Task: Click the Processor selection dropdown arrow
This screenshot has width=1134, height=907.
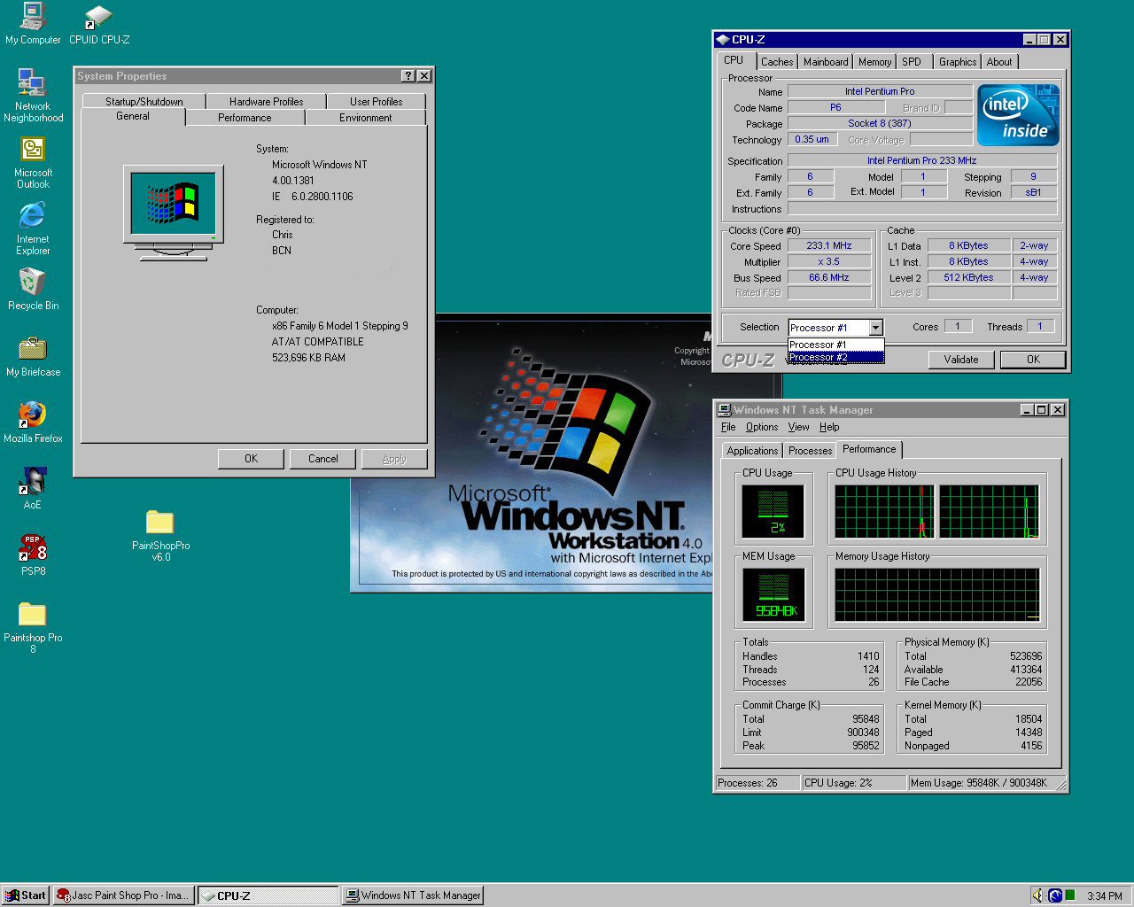Action: point(875,328)
